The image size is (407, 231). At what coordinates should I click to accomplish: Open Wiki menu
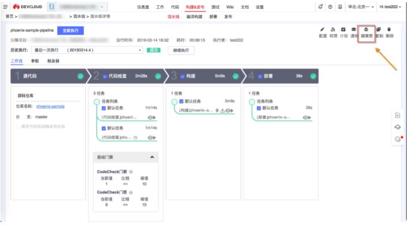[x=230, y=7]
